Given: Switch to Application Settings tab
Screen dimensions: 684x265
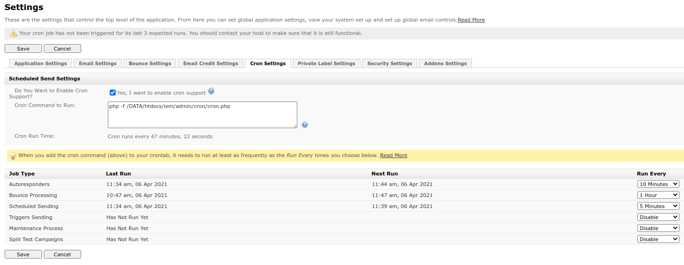Looking at the screenshot, I should 41,63.
